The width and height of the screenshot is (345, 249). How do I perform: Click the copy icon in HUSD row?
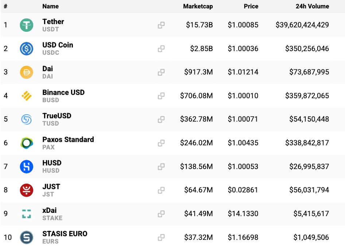161,166
